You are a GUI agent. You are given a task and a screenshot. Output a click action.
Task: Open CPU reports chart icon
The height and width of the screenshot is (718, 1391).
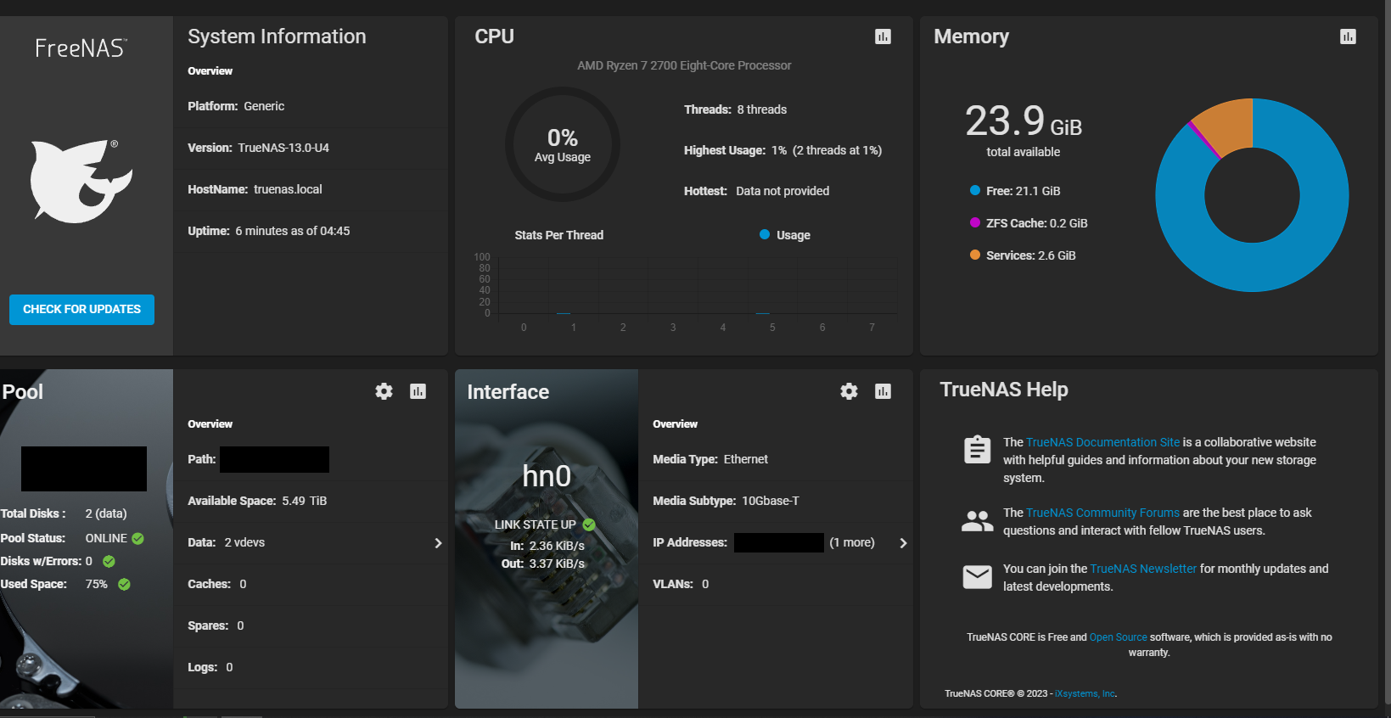point(883,36)
